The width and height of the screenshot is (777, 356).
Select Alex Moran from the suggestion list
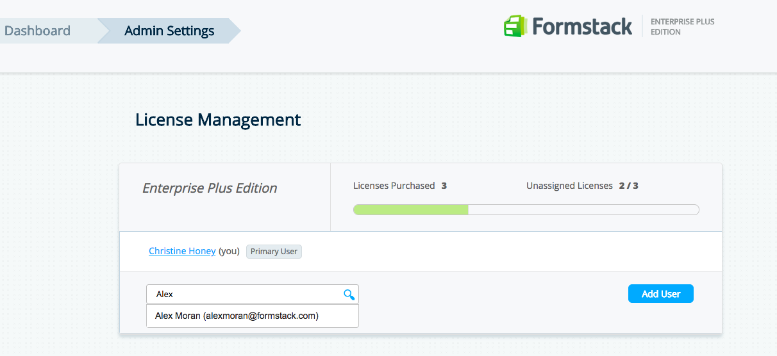coord(237,316)
